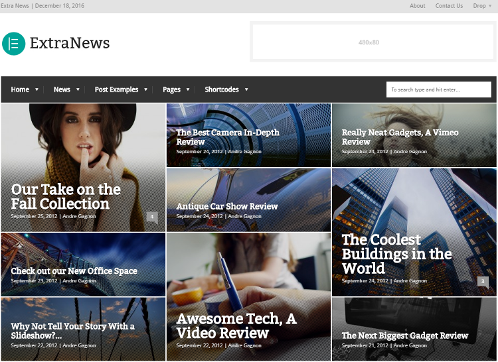
Task: Open the Home menu item
Action: (20, 90)
